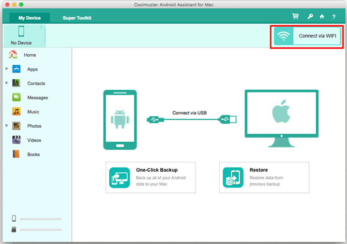Click the Music note icon
The height and width of the screenshot is (244, 347).
16,112
